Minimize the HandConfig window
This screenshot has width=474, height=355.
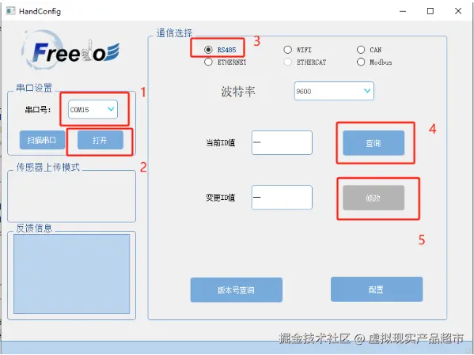(x=403, y=11)
